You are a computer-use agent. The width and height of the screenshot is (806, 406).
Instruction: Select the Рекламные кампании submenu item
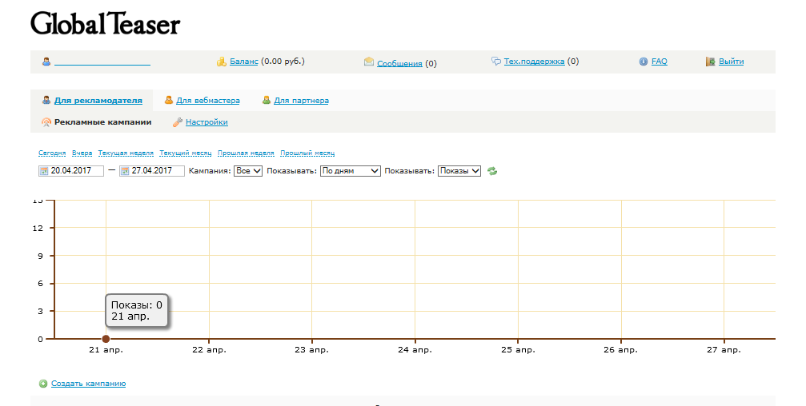102,122
